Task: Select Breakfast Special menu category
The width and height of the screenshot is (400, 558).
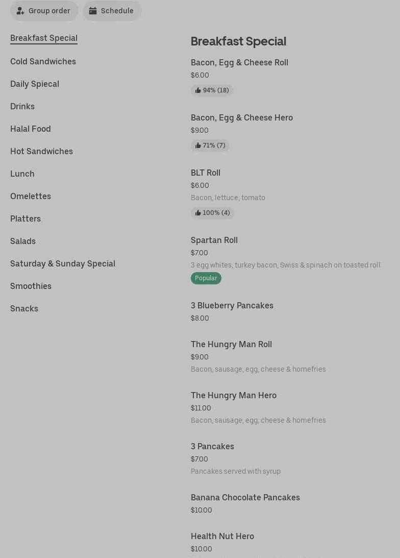Action: click(44, 38)
